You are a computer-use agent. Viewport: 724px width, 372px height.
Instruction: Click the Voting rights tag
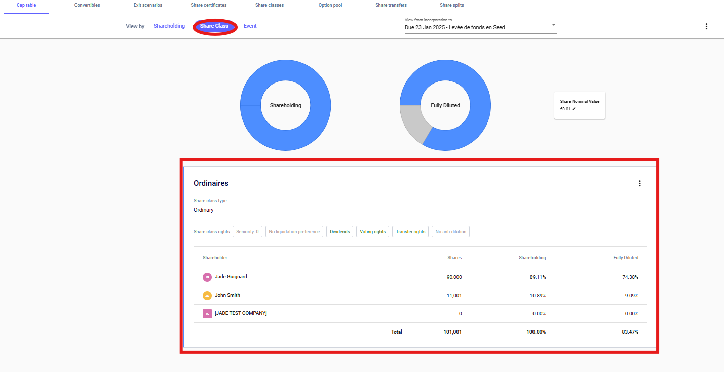coord(372,232)
